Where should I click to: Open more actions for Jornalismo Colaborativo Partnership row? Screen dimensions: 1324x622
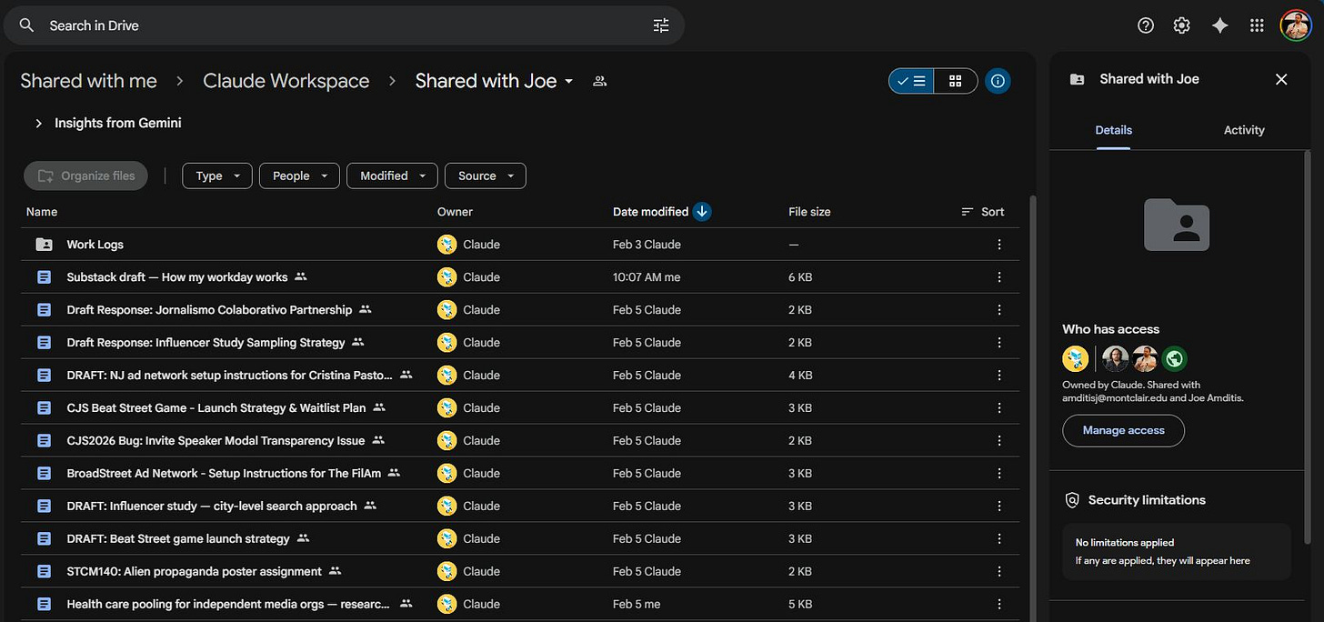click(999, 310)
